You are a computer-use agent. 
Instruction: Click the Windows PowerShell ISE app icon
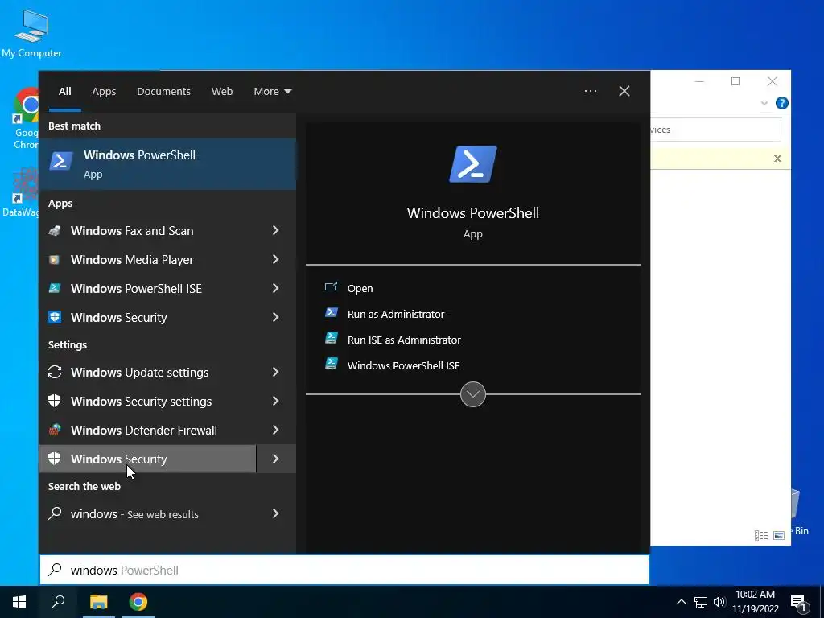point(55,289)
